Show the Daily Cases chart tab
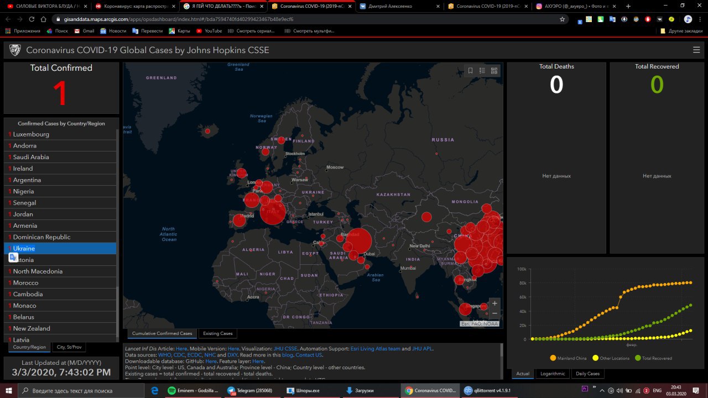The width and height of the screenshot is (708, 398). tap(587, 374)
